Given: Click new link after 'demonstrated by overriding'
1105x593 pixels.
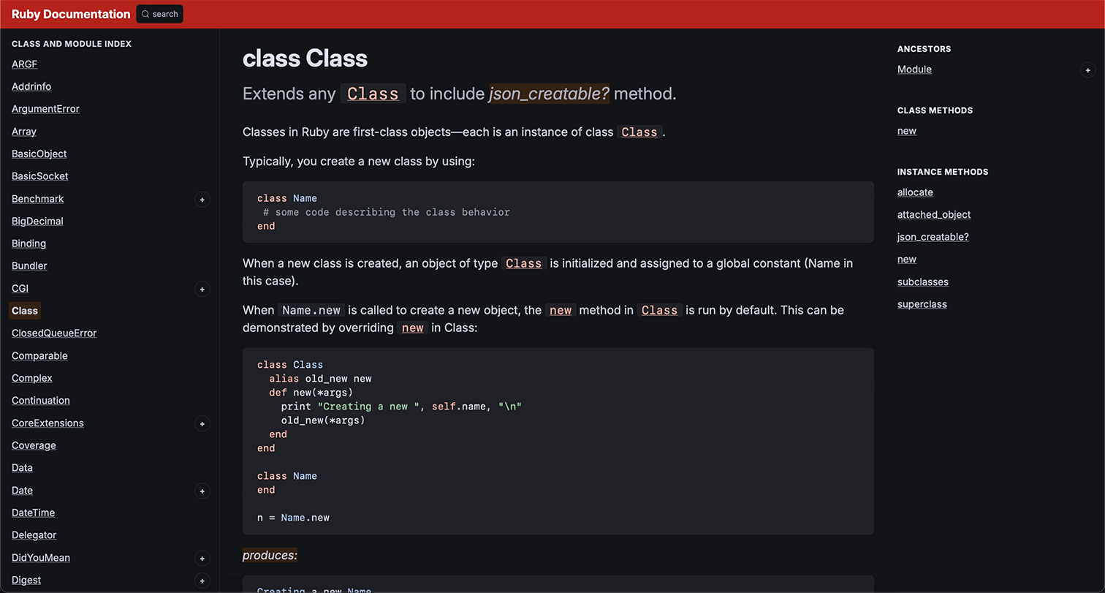Looking at the screenshot, I should 413,328.
